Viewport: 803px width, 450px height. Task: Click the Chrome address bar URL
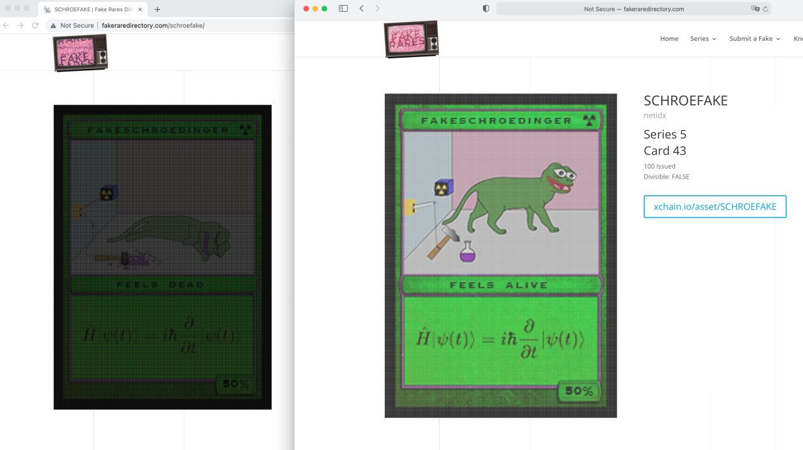153,26
